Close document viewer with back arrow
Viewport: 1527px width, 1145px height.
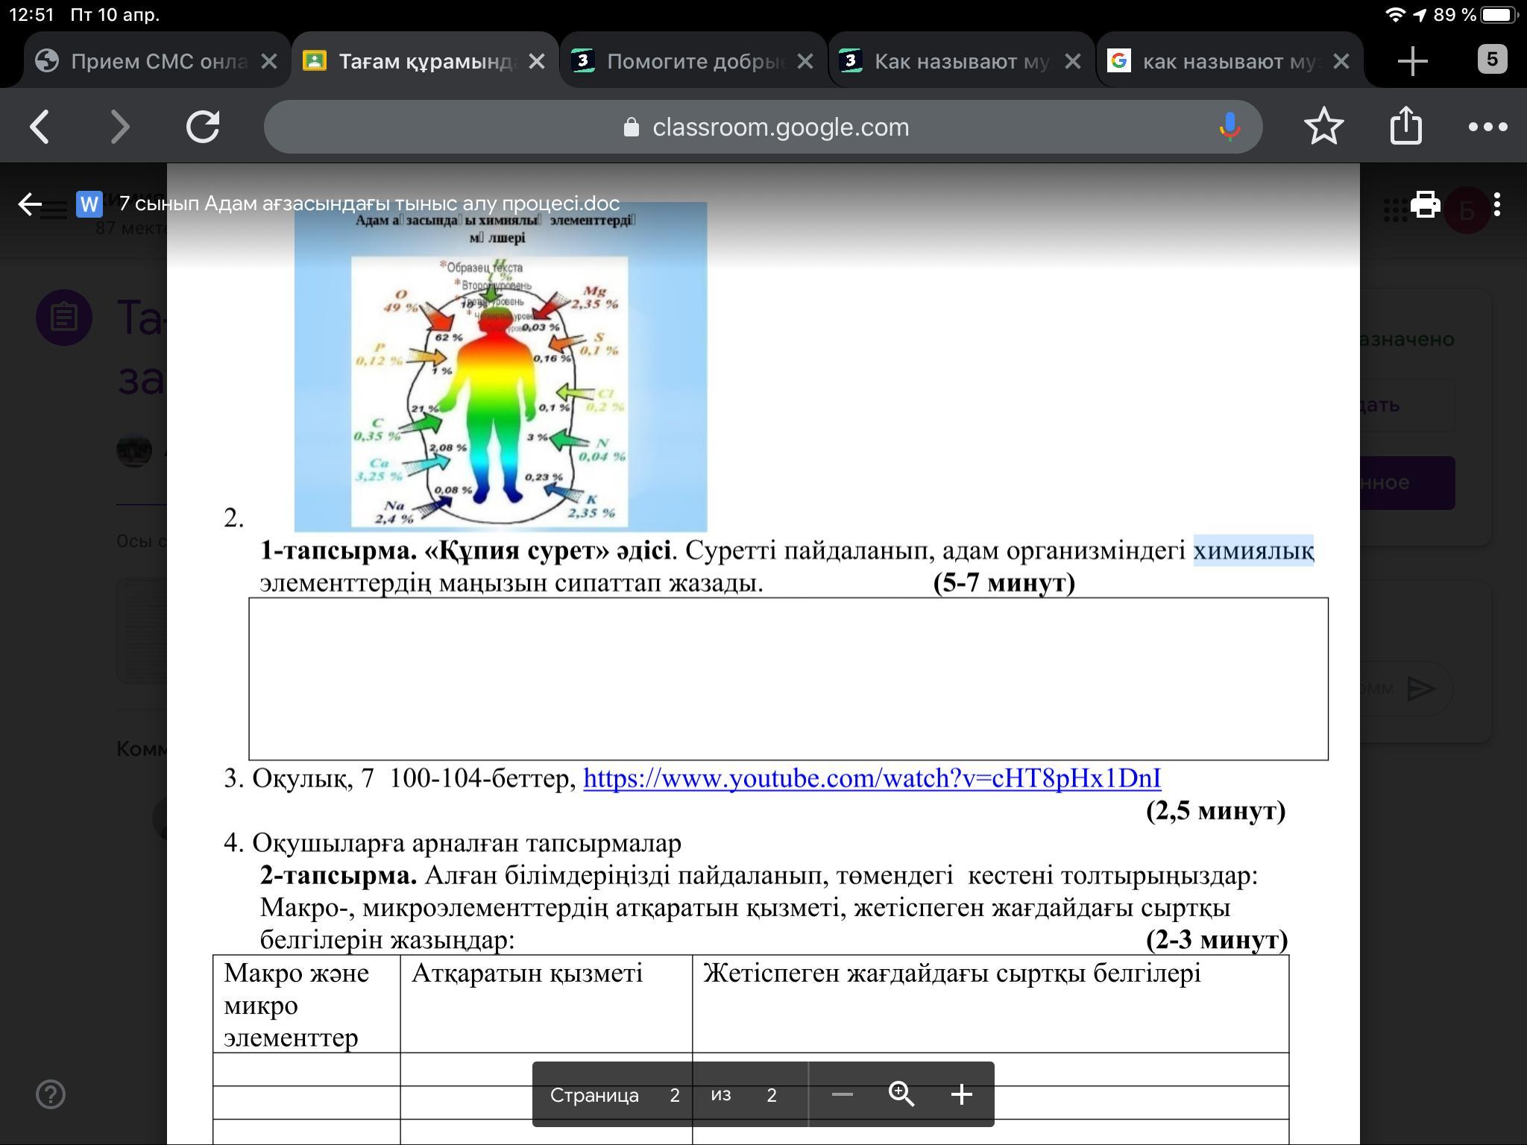coord(30,204)
